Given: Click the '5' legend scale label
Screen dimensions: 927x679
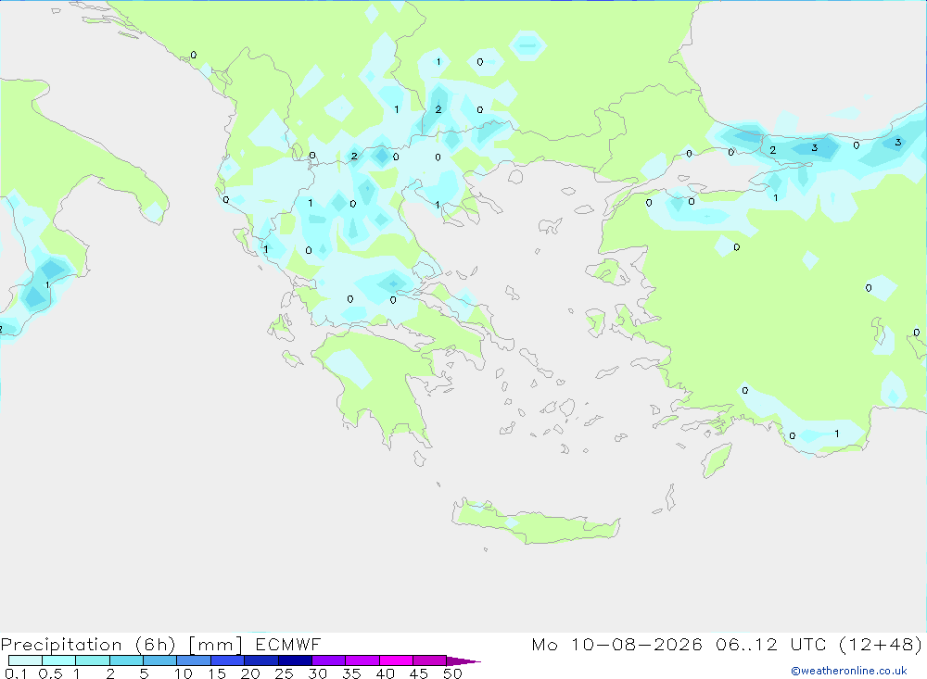Looking at the screenshot, I should tap(144, 673).
